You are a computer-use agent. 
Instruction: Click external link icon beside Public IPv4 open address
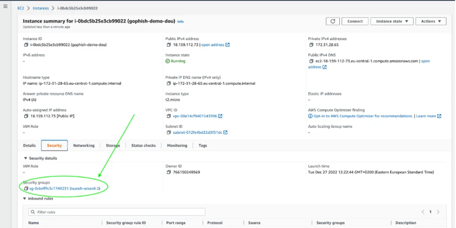(228, 45)
